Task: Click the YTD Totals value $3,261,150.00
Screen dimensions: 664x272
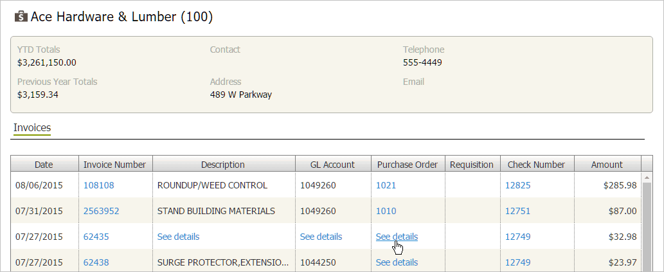Action: pos(46,63)
